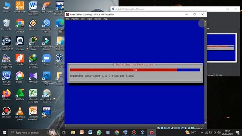Open Nero Express desktop shortcut

47,7
